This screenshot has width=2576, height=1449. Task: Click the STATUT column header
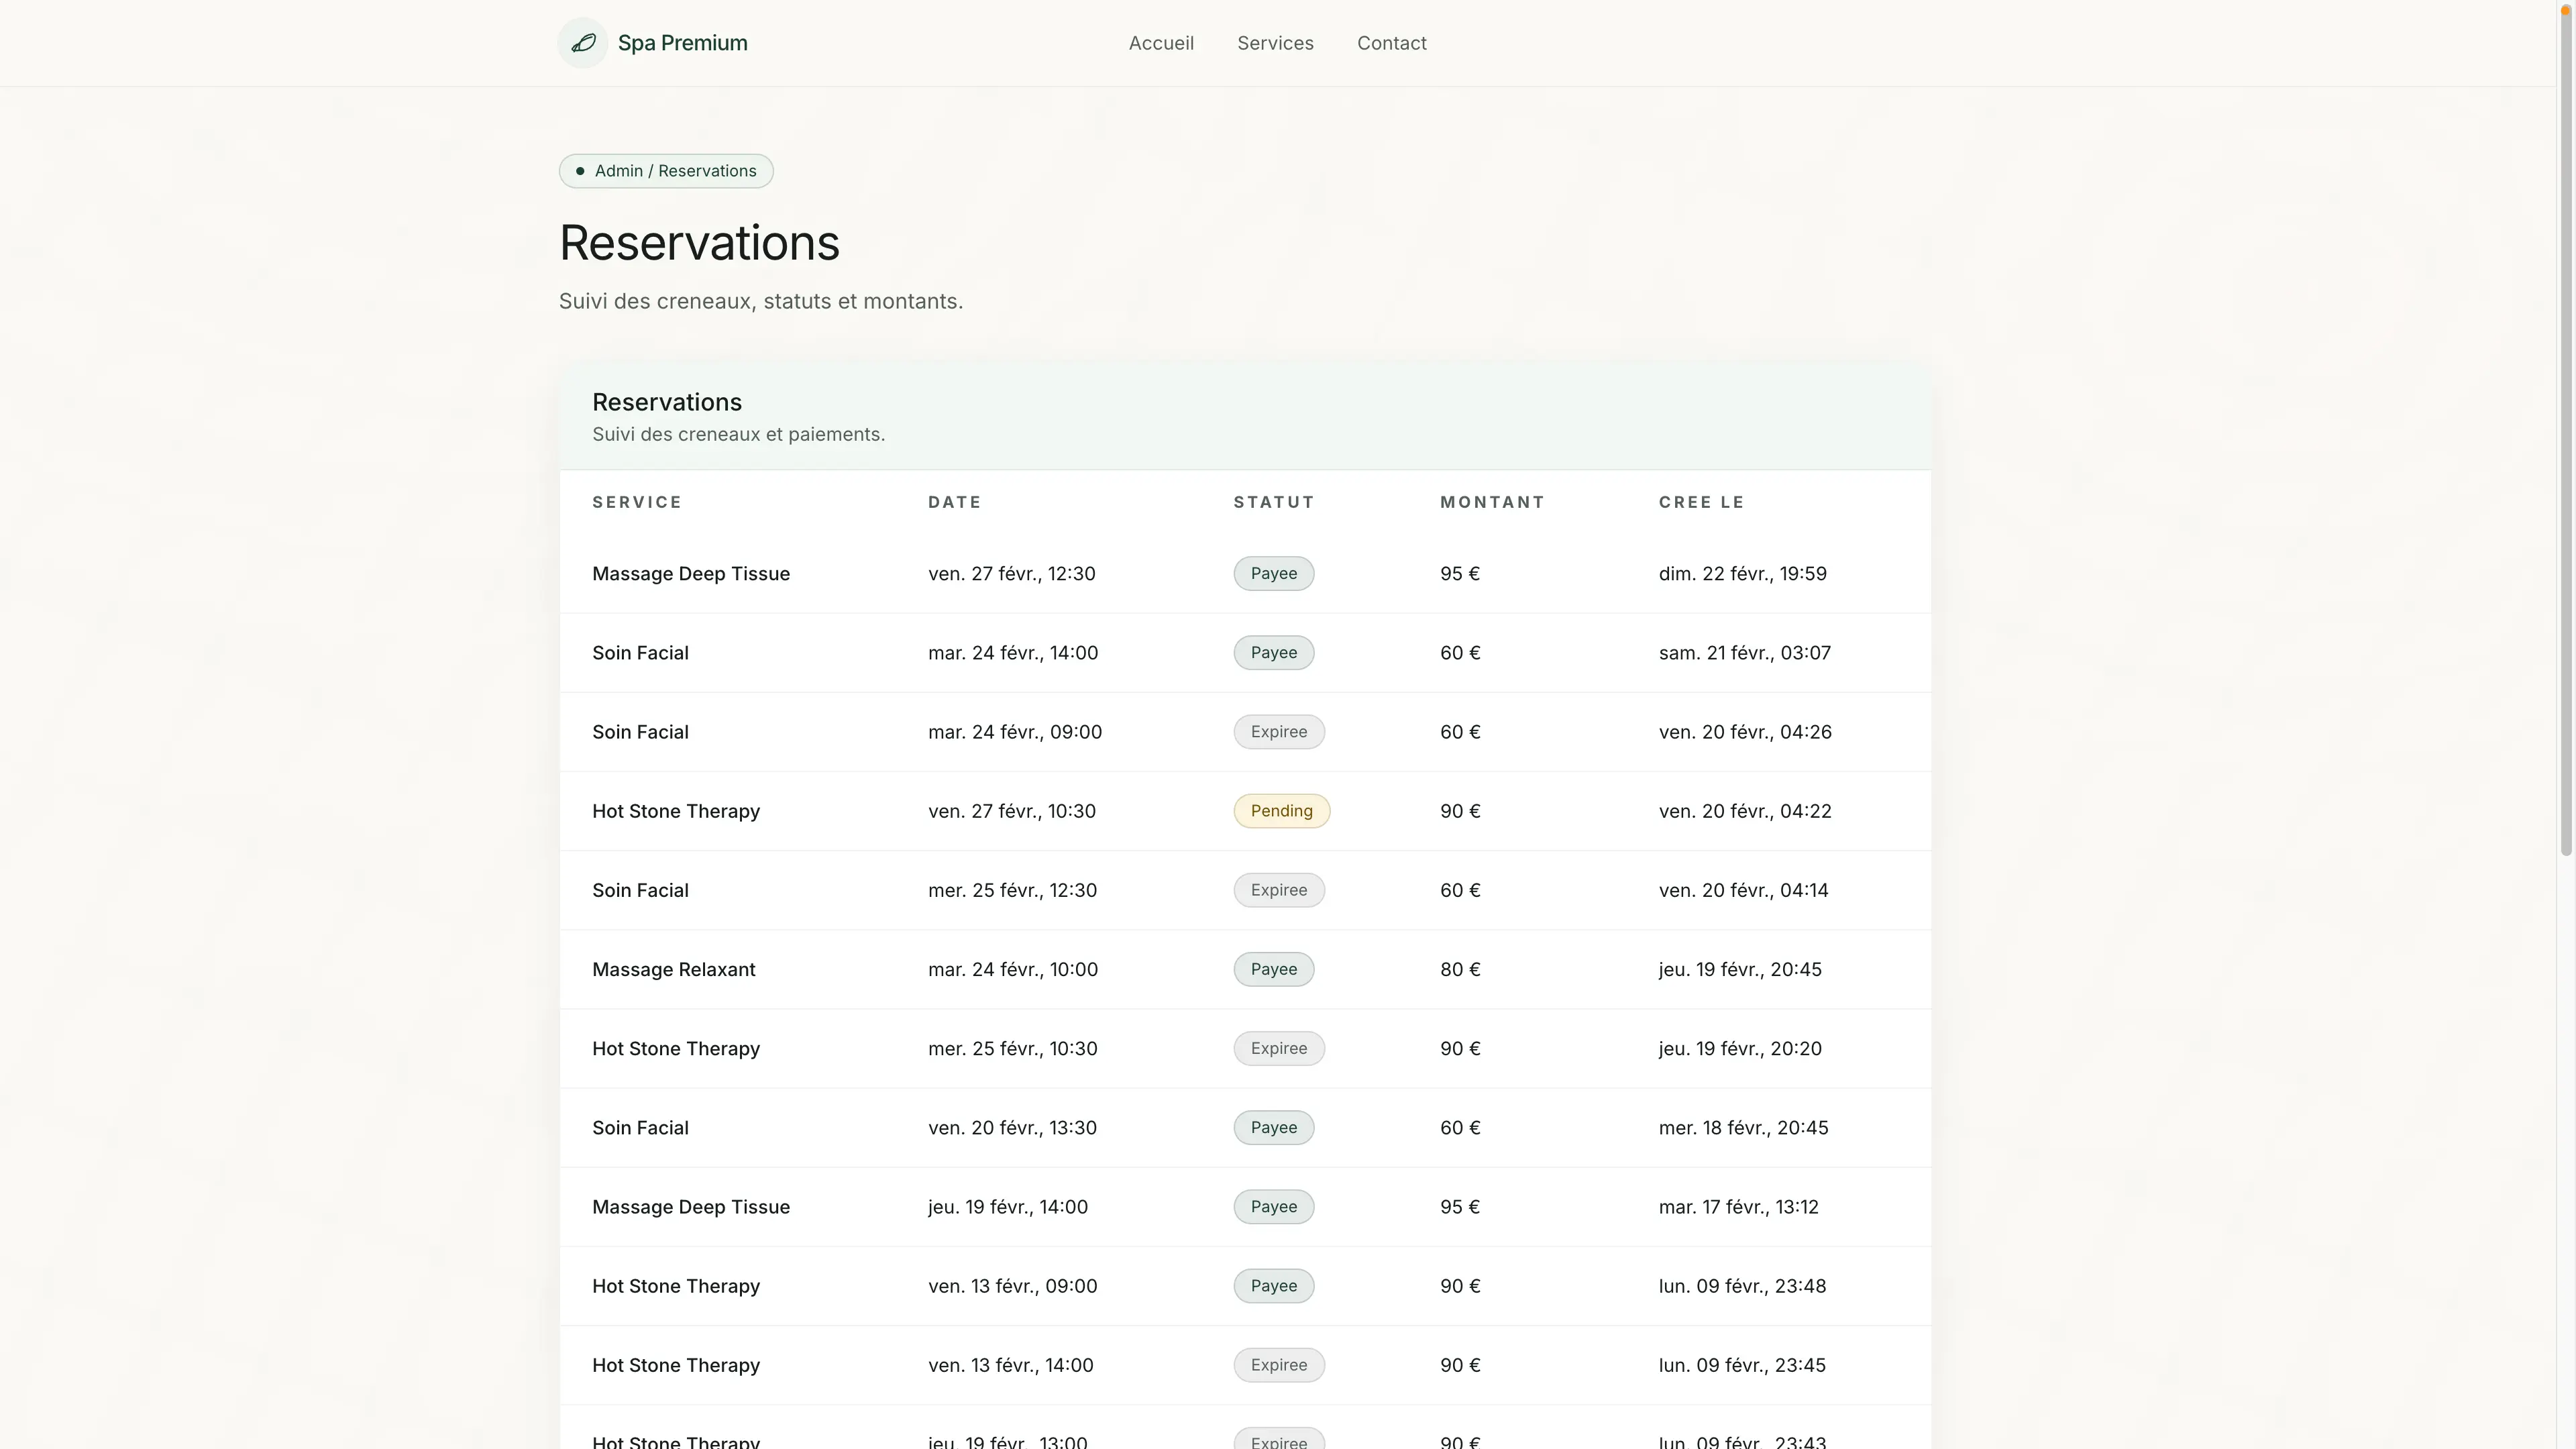(x=1273, y=502)
